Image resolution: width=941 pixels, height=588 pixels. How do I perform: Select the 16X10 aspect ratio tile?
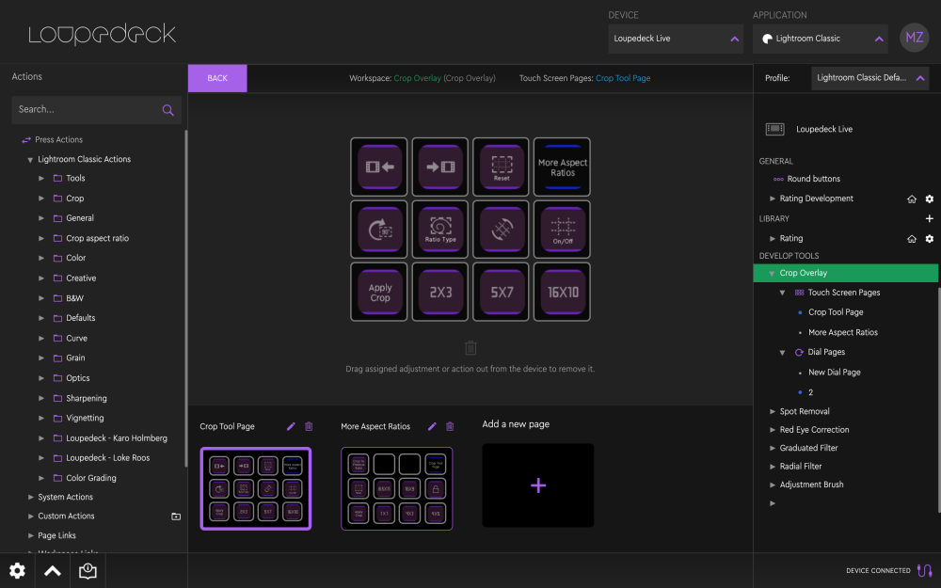coord(563,292)
